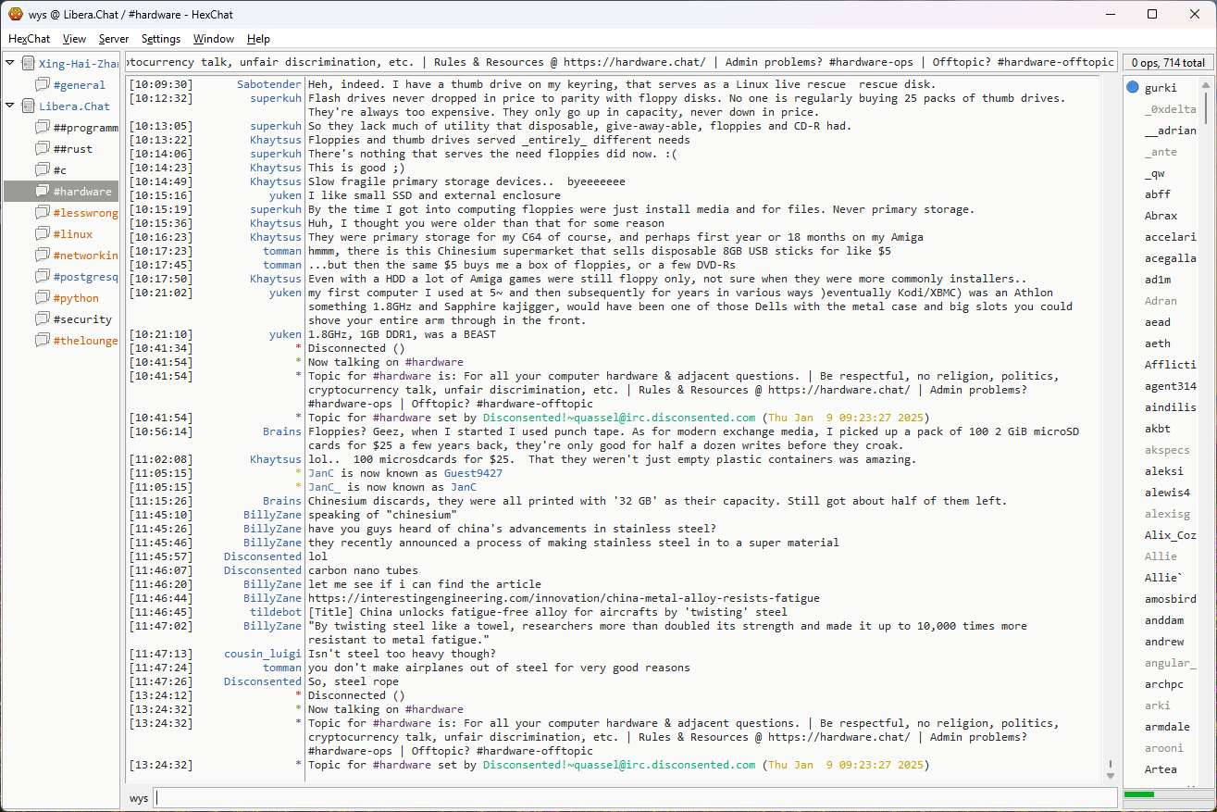Click the Xing-Hai-Zhan server icon

tap(29, 64)
